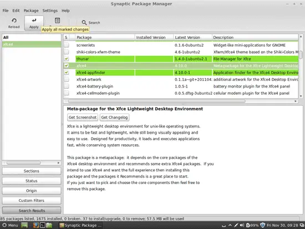Toggle the xfce4-appfinder checkbox
Viewport: 305px width, 229px height.
click(67, 73)
